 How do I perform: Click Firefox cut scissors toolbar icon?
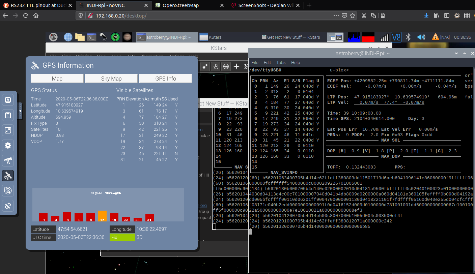pos(364,16)
